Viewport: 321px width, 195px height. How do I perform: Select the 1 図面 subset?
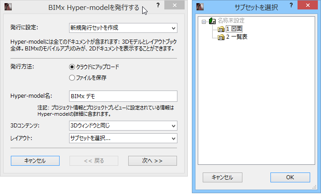234,29
